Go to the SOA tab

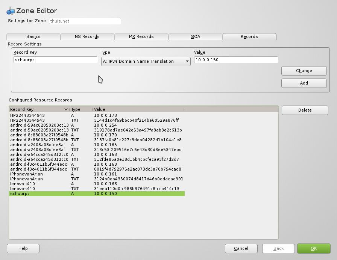tap(196, 36)
